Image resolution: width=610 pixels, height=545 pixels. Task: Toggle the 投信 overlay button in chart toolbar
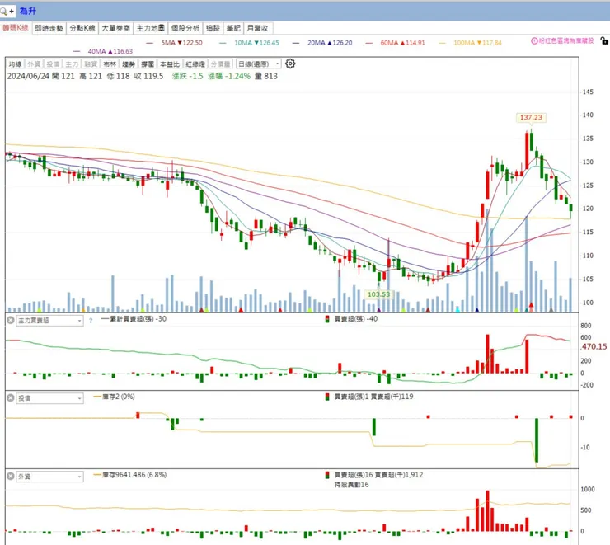click(x=53, y=63)
